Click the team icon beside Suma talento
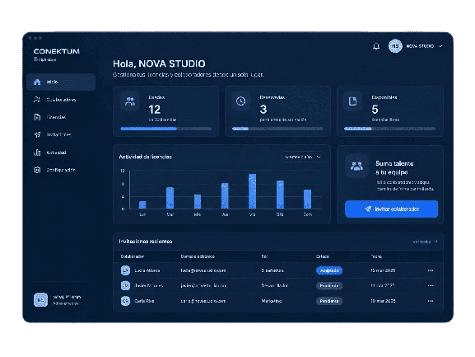The image size is (475, 357). 356,166
